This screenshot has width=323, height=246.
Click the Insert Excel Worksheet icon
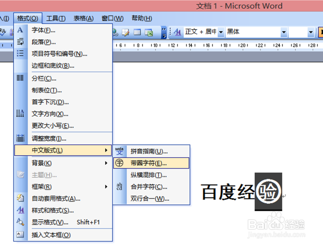149,32
